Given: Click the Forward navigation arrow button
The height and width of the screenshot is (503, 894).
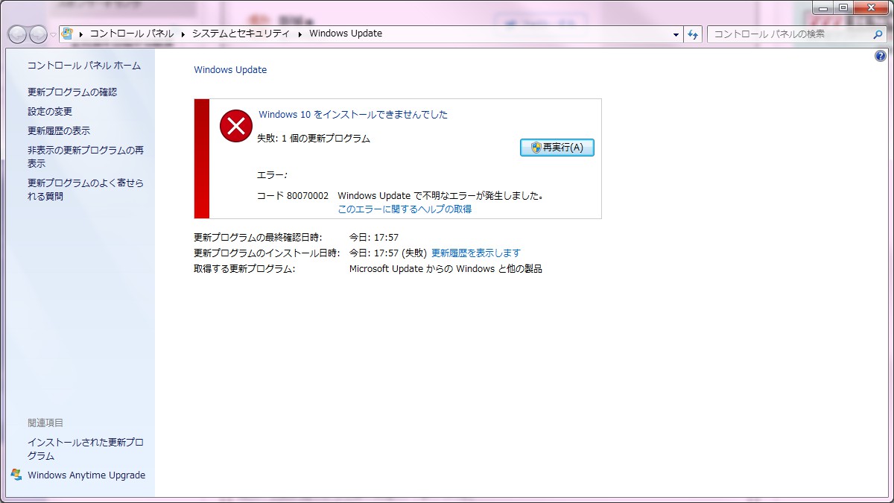Looking at the screenshot, I should [x=37, y=34].
